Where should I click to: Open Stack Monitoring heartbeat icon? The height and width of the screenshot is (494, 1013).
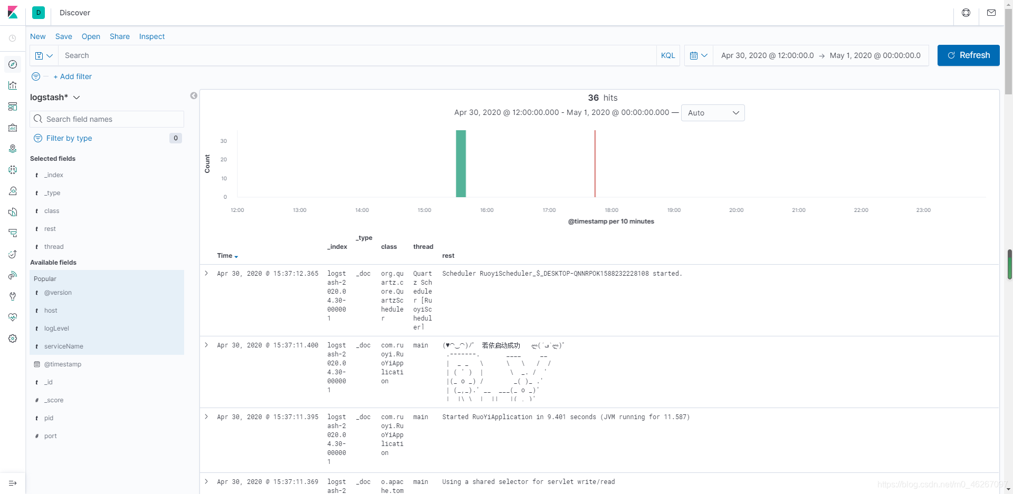click(13, 317)
